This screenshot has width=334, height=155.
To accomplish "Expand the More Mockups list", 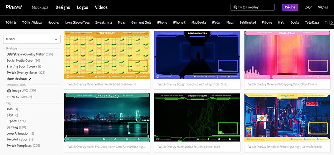I will tap(19, 78).
